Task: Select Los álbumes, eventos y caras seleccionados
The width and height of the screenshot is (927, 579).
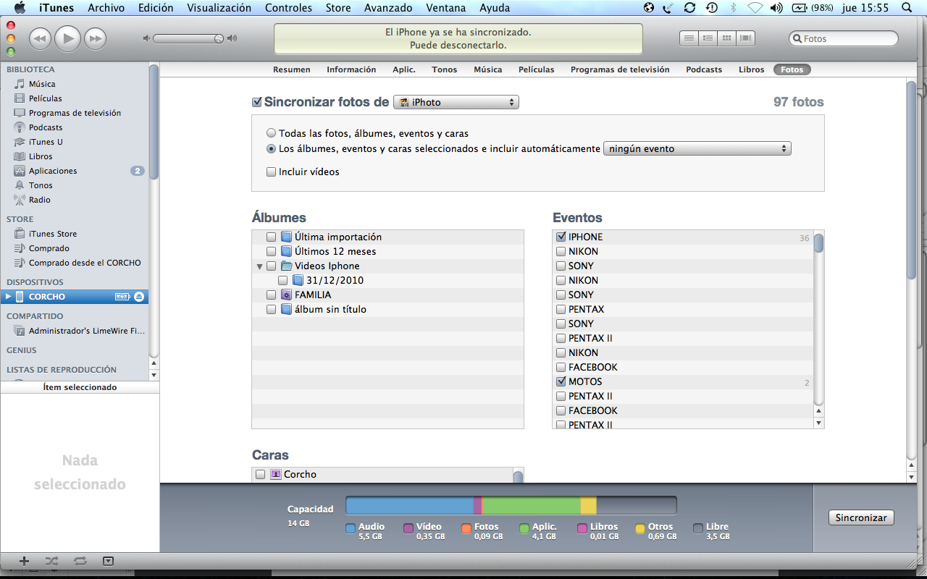Action: click(x=271, y=149)
